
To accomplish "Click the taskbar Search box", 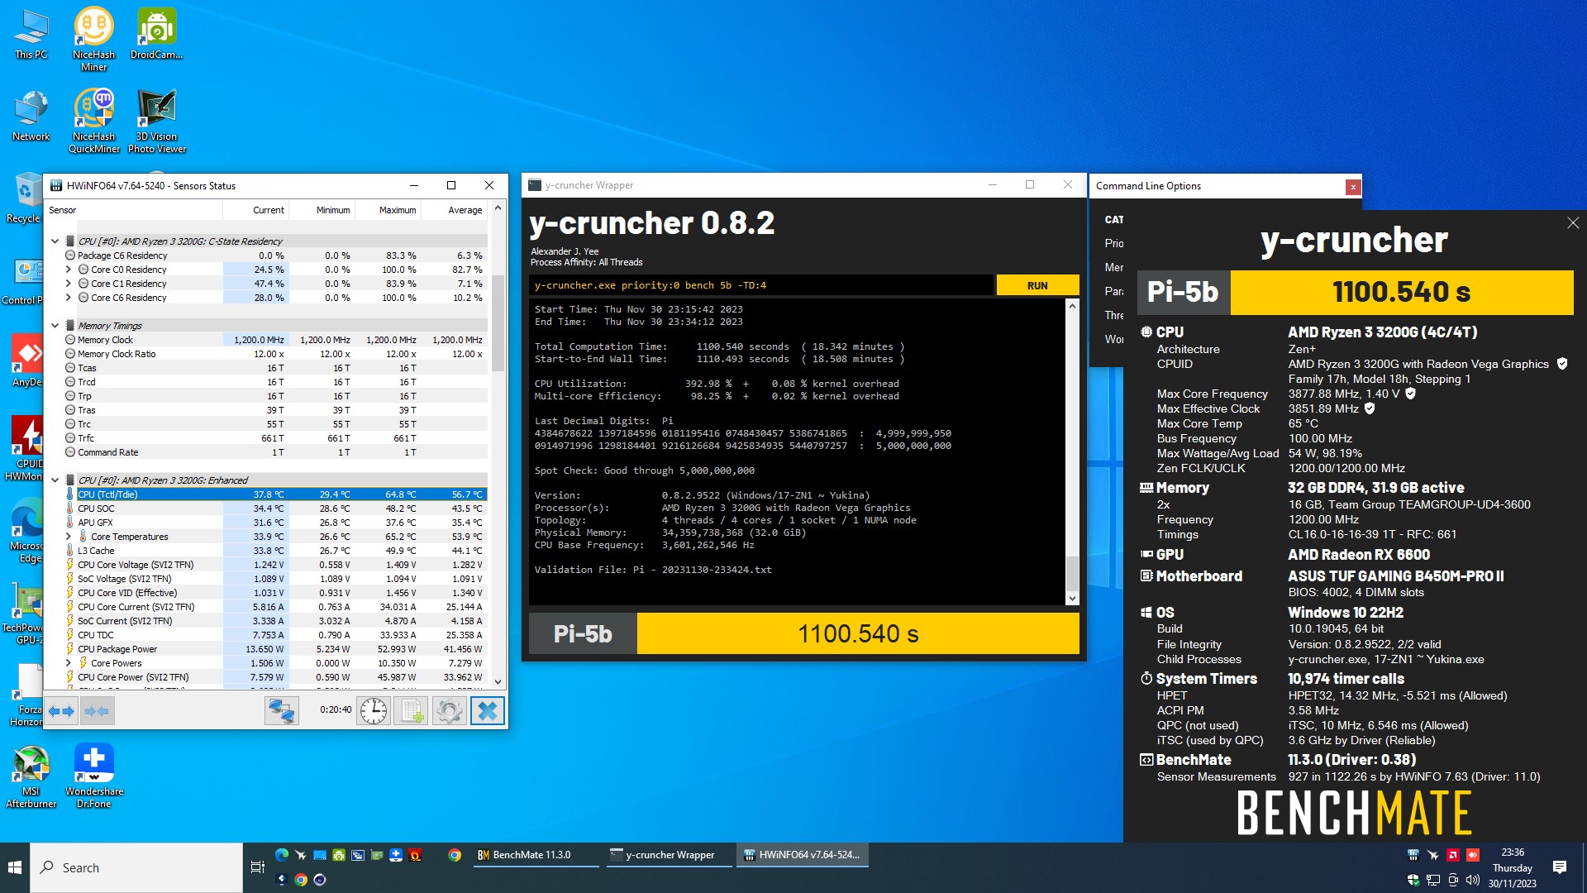I will pos(136,867).
